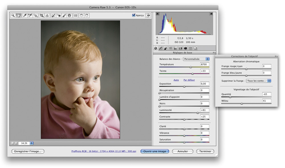Click the Température slider handle

coord(191,67)
